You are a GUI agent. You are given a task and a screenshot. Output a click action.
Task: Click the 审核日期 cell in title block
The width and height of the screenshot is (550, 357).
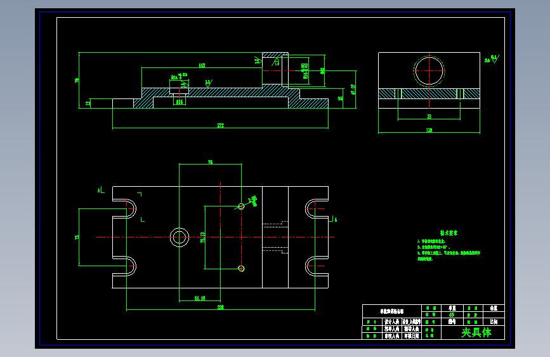[411, 336]
